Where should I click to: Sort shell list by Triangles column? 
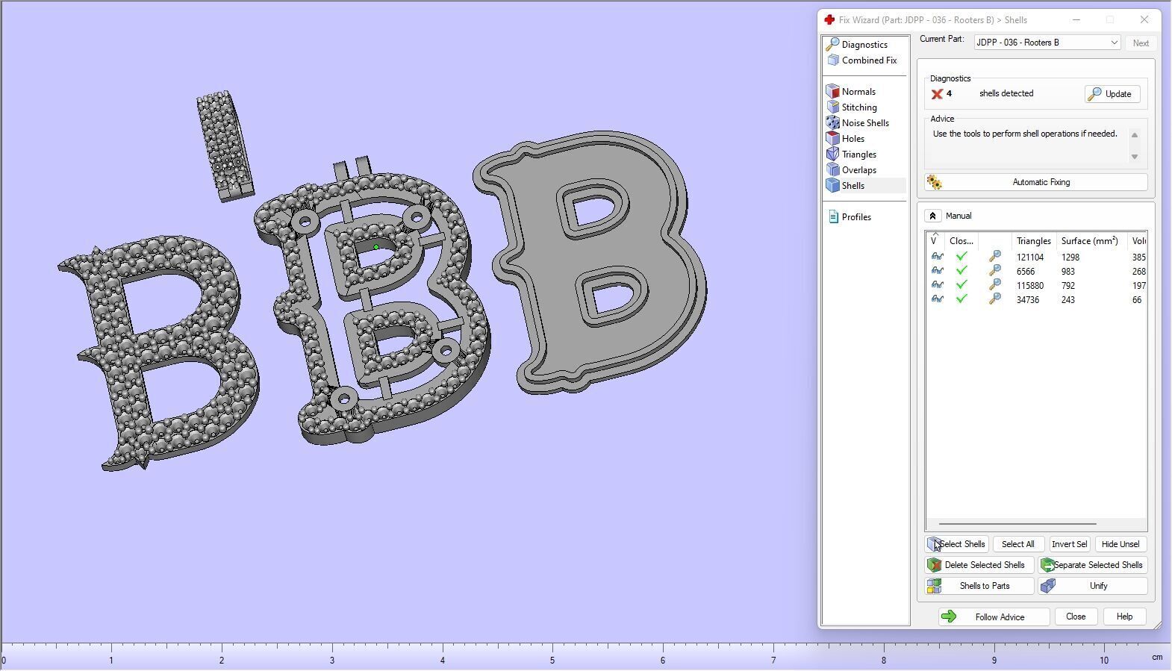(1034, 241)
